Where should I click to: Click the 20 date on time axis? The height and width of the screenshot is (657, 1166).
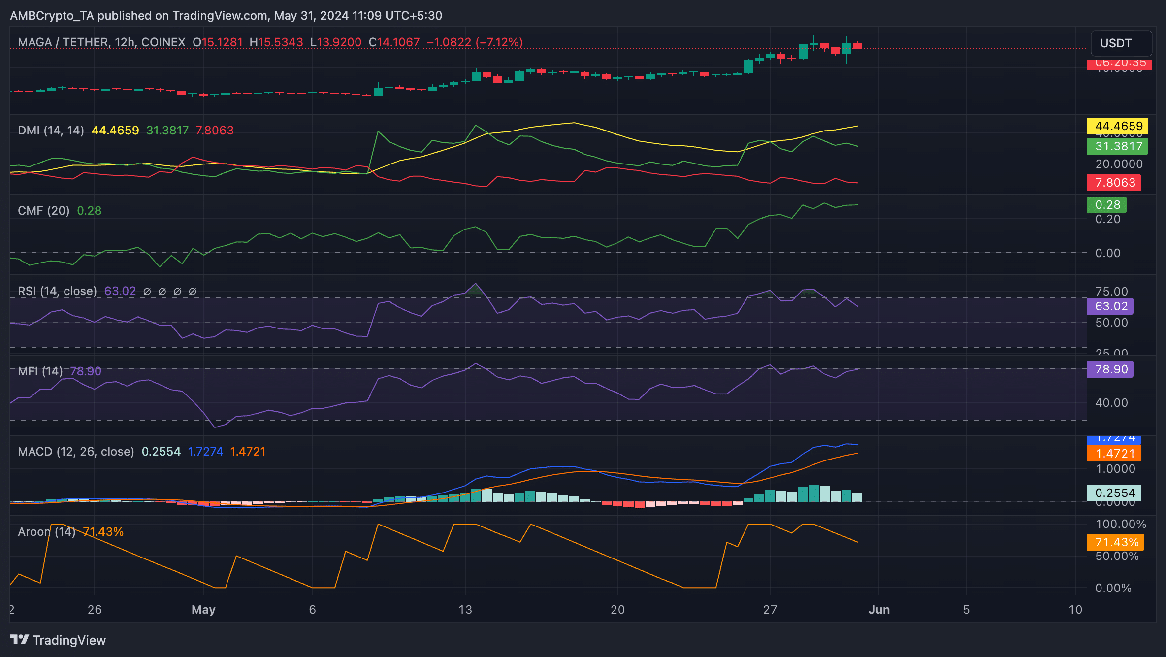click(x=618, y=610)
